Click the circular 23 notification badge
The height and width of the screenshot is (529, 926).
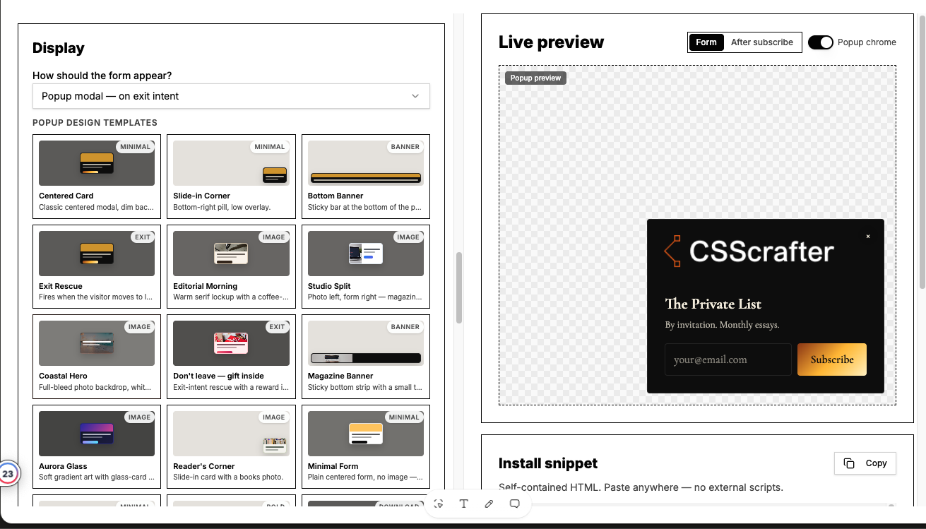point(8,475)
